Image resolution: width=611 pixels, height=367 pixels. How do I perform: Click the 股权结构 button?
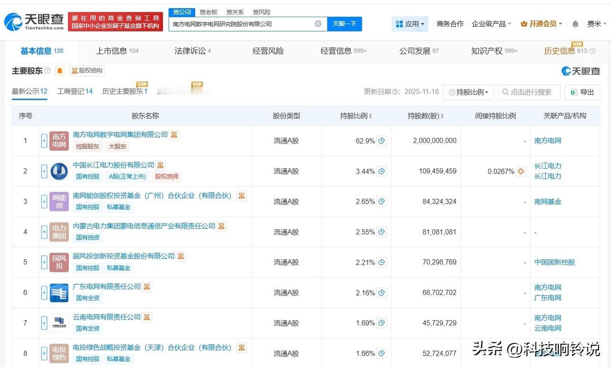pyautogui.click(x=86, y=71)
